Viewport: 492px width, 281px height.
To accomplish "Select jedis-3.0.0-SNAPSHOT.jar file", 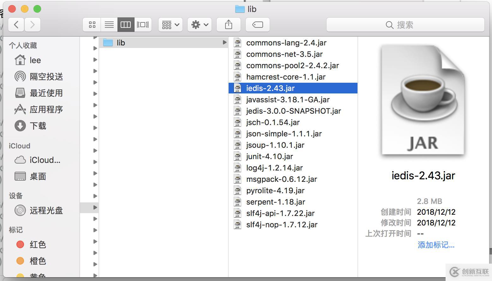I will click(x=293, y=111).
